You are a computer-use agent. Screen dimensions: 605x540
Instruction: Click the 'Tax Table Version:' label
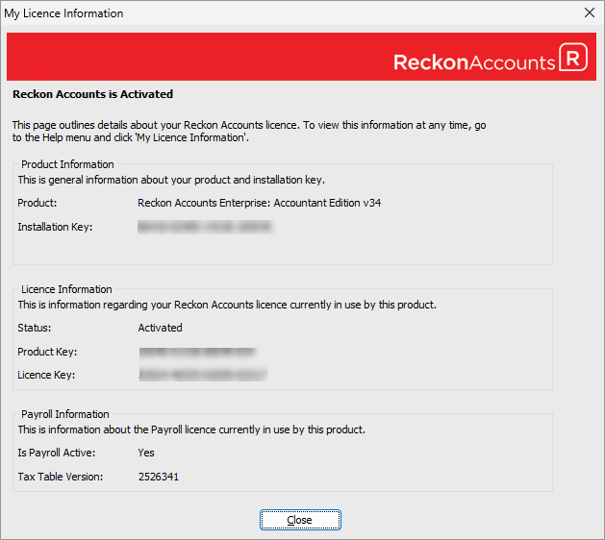click(61, 477)
